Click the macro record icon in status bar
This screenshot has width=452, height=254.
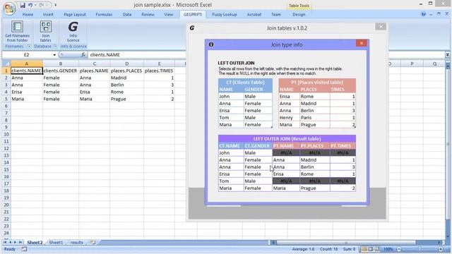point(24,249)
